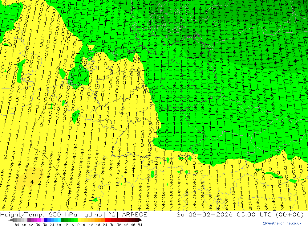Click the '36' color scale label
The height and width of the screenshot is (226, 308).
(119, 225)
